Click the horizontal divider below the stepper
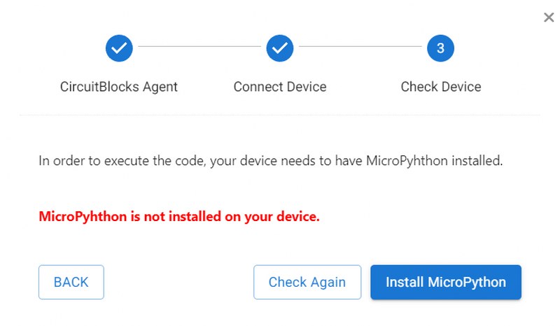The image size is (560, 326). point(280,115)
